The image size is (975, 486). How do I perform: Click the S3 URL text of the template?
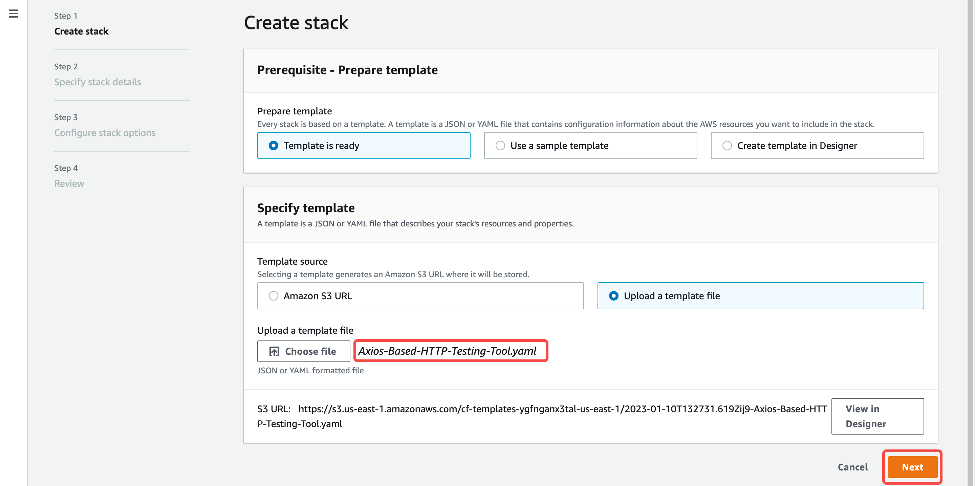pyautogui.click(x=542, y=416)
